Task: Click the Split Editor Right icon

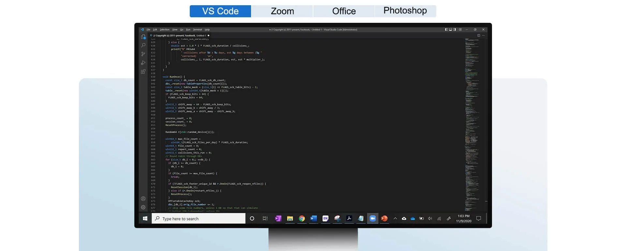Action: pyautogui.click(x=479, y=36)
